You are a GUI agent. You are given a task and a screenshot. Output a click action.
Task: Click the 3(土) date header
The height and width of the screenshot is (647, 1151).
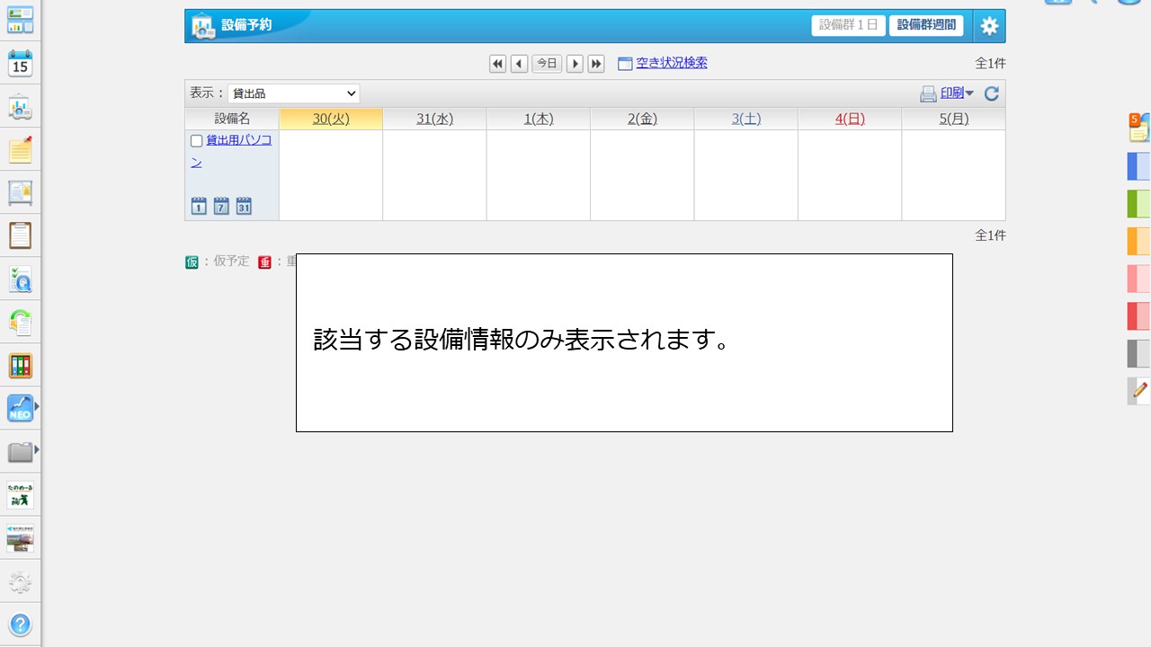746,119
